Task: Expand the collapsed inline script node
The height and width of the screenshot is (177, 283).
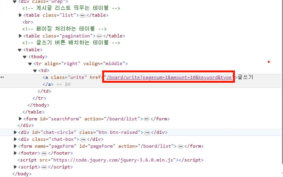Action: point(15,167)
